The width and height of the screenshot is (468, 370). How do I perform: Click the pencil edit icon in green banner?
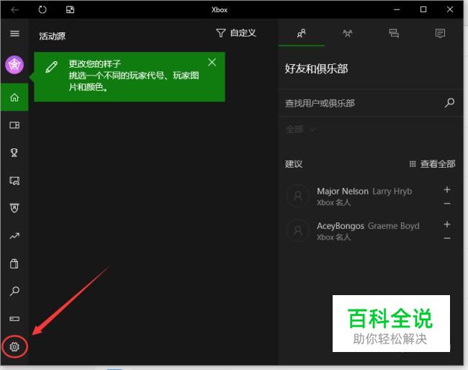[51, 67]
